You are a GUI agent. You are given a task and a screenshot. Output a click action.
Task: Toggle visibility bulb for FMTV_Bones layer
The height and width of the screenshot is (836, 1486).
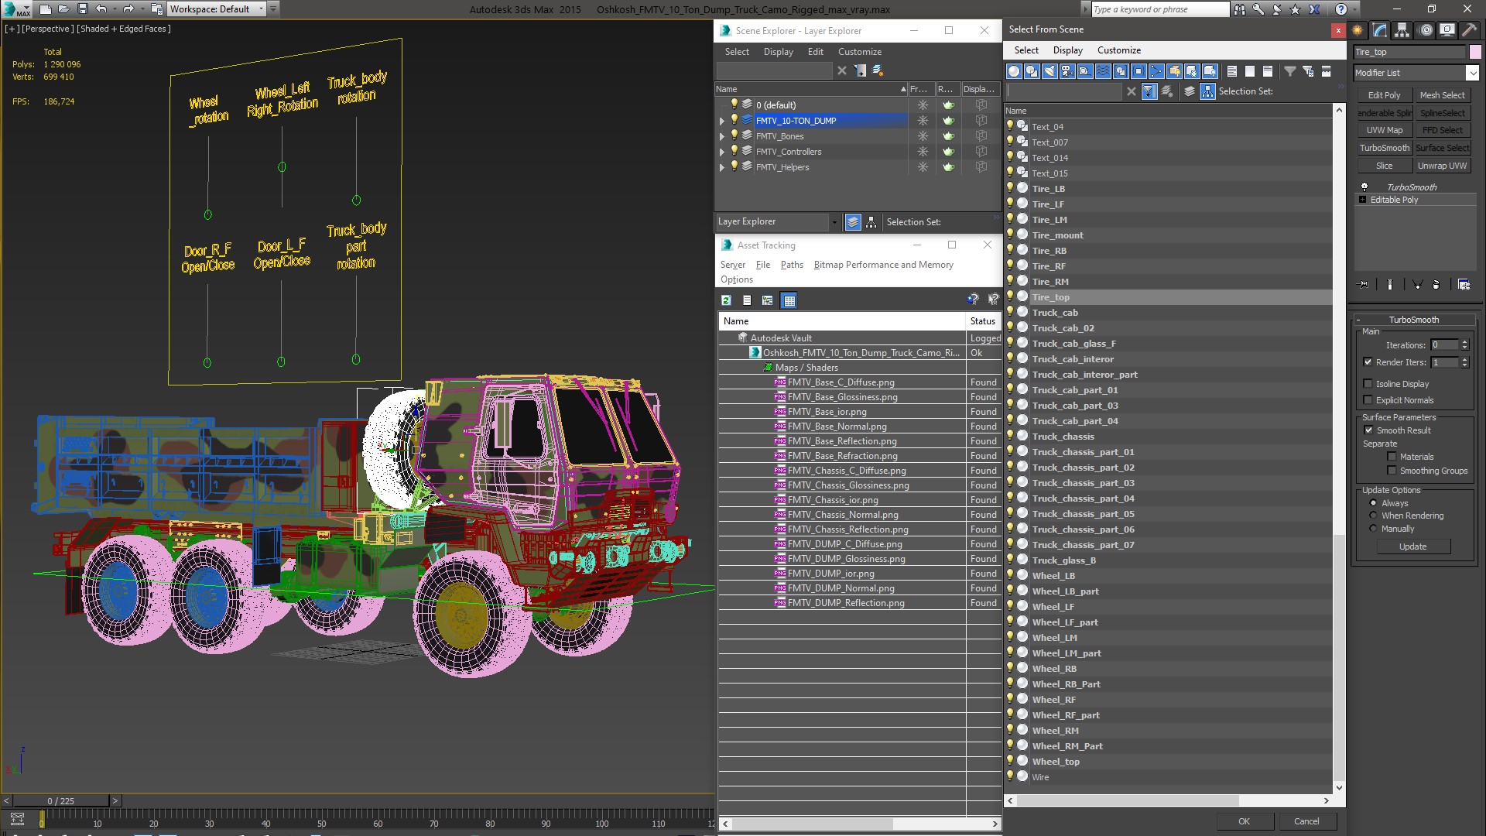[734, 135]
